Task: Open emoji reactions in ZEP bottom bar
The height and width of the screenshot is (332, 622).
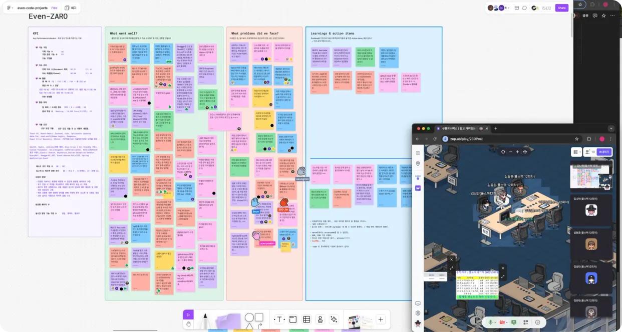Action: [x=538, y=322]
